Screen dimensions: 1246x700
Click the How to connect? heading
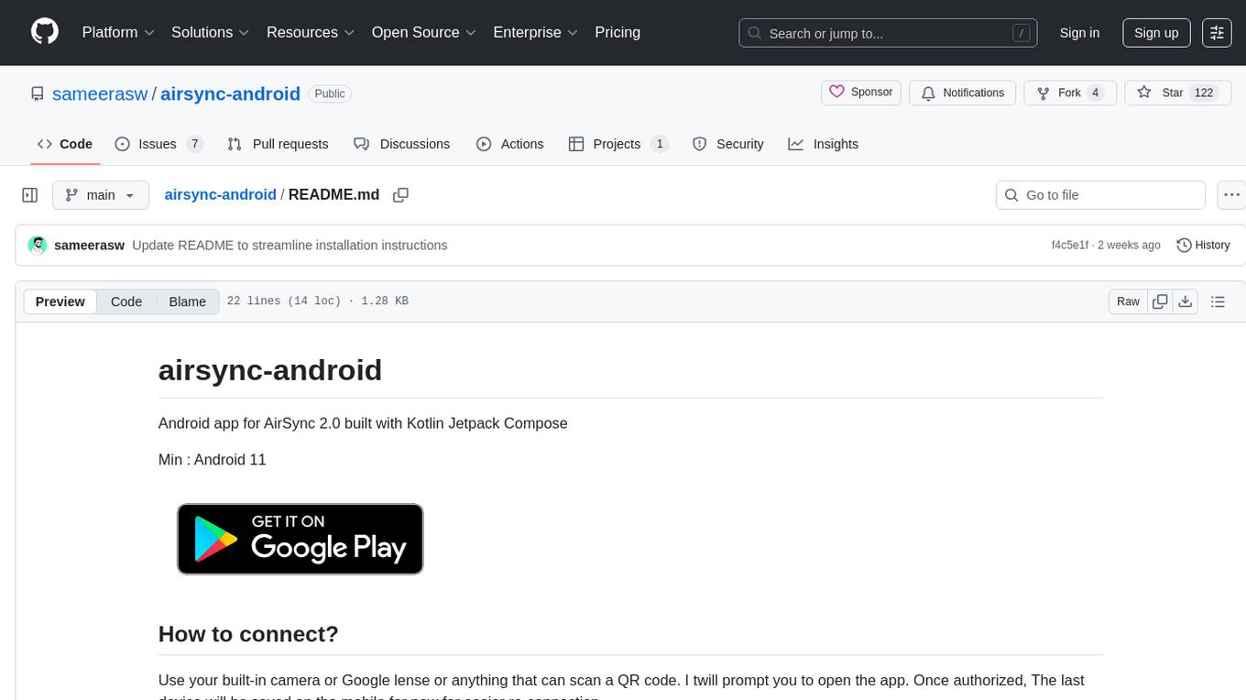click(x=248, y=634)
